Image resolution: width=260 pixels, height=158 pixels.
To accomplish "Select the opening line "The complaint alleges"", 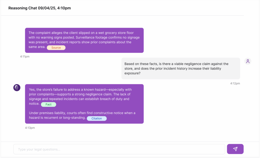I will tap(46, 33).
